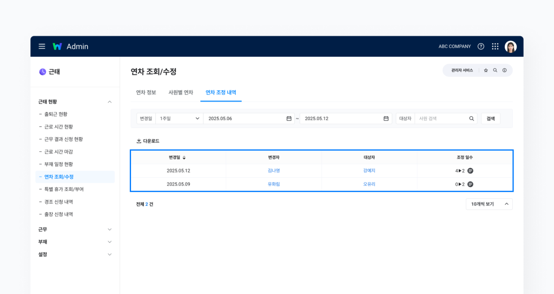Click the 조정 일수 column header
The height and width of the screenshot is (294, 554).
pos(465,157)
